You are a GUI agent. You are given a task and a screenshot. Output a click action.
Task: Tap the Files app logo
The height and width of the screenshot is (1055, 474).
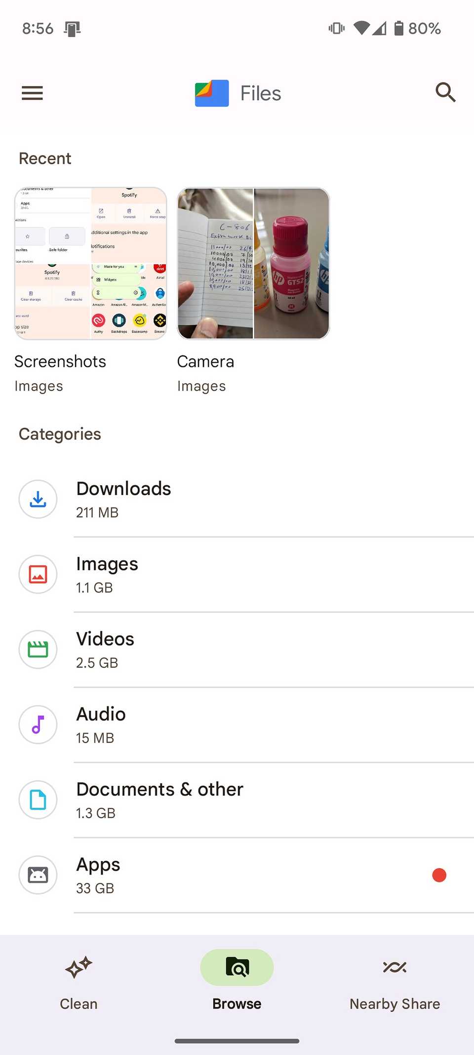coord(212,93)
